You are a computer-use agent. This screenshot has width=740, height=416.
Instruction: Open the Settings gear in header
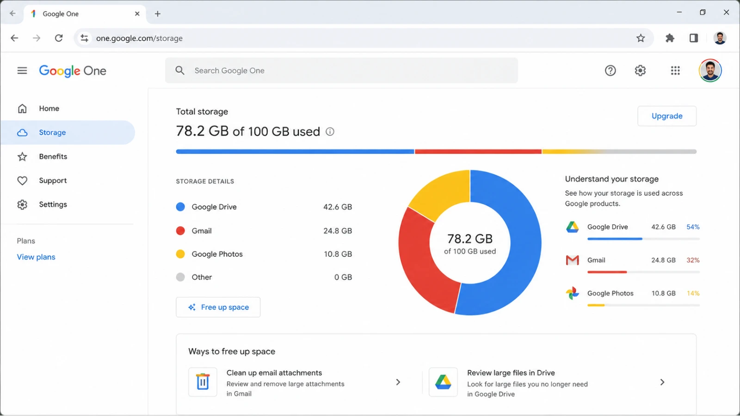point(640,71)
